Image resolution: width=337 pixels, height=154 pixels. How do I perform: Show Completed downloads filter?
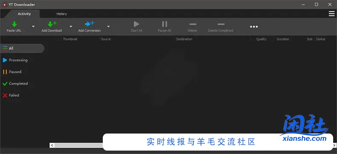click(15, 84)
